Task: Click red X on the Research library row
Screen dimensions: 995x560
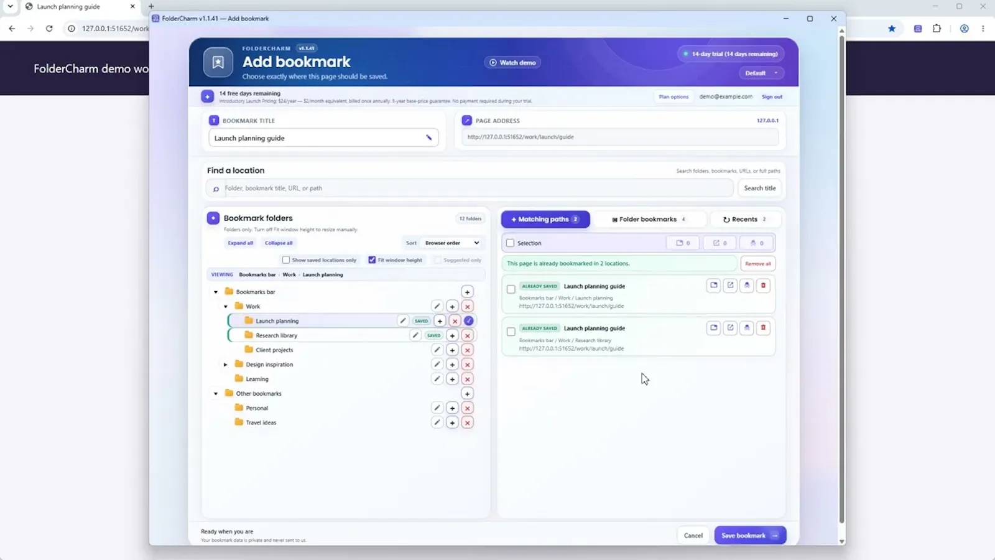Action: [468, 335]
